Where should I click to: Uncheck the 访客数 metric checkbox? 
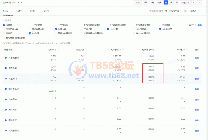[4, 25]
